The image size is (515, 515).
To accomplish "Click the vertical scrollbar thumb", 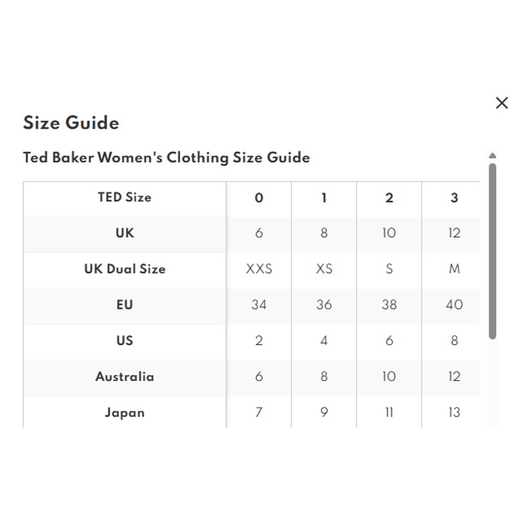I will (492, 251).
